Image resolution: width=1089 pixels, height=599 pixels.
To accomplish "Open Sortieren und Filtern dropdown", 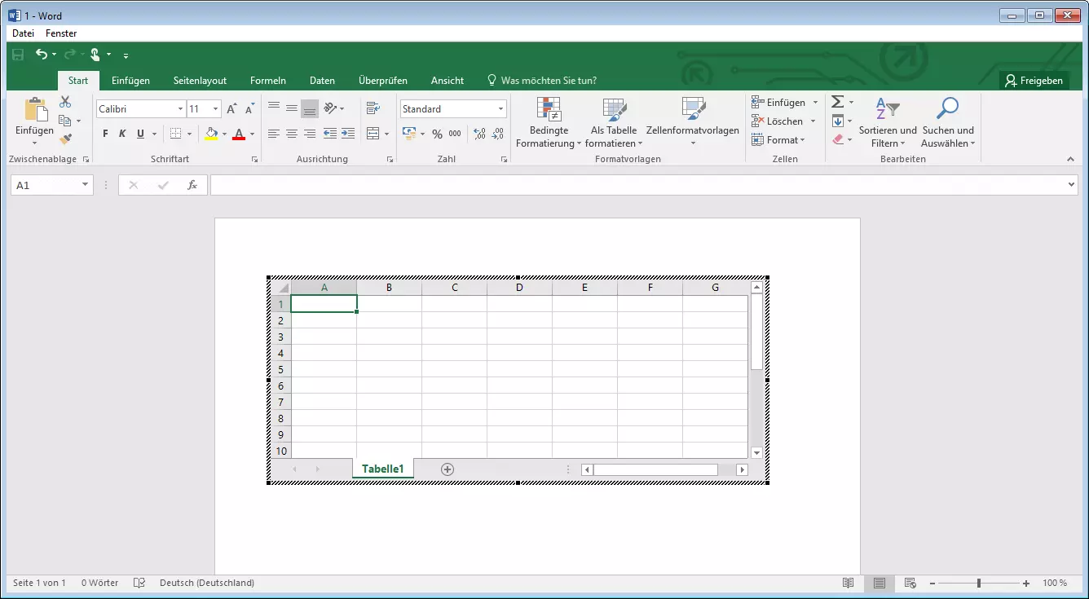I will click(888, 122).
